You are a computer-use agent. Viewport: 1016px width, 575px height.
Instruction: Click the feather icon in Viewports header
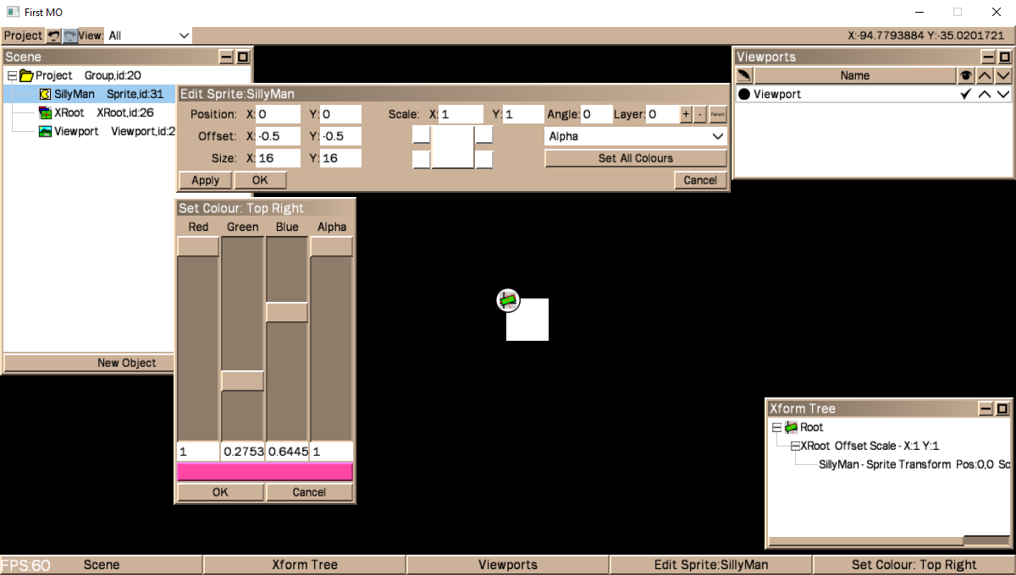744,75
